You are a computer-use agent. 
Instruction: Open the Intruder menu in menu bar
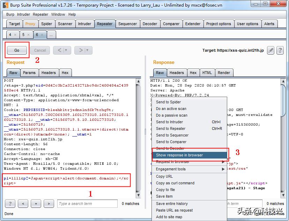(x=23, y=14)
